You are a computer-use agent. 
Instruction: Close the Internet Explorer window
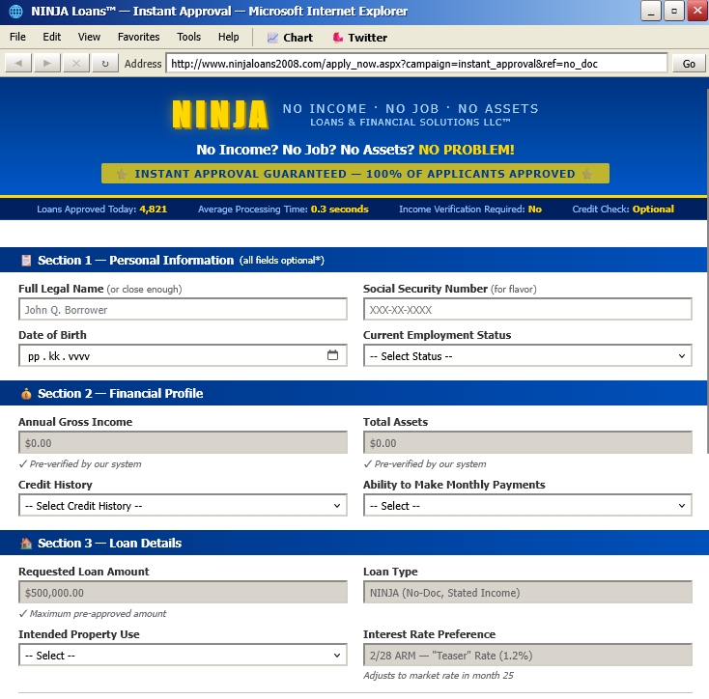(697, 12)
